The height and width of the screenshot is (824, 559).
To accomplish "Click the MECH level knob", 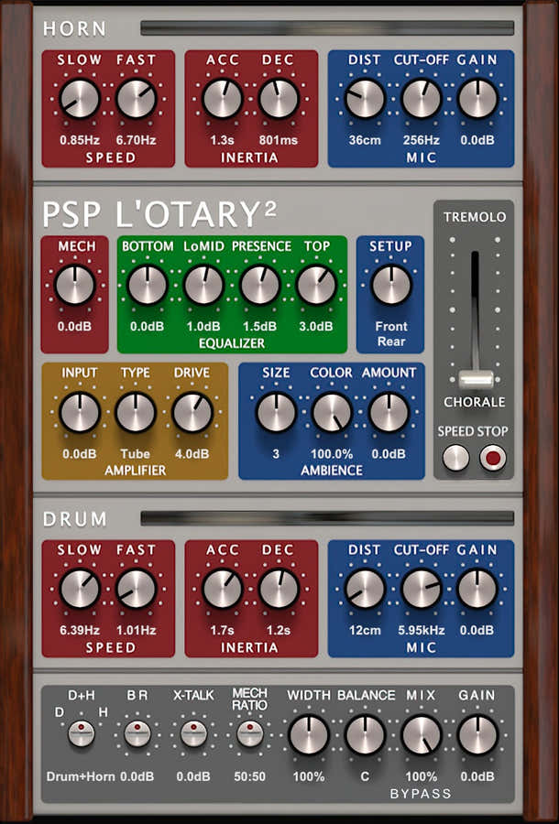I will pyautogui.click(x=74, y=285).
